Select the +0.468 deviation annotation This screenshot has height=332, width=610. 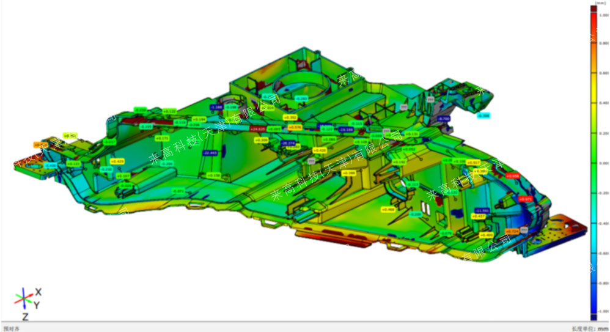click(388, 209)
